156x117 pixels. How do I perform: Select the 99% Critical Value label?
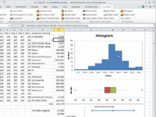point(43,47)
